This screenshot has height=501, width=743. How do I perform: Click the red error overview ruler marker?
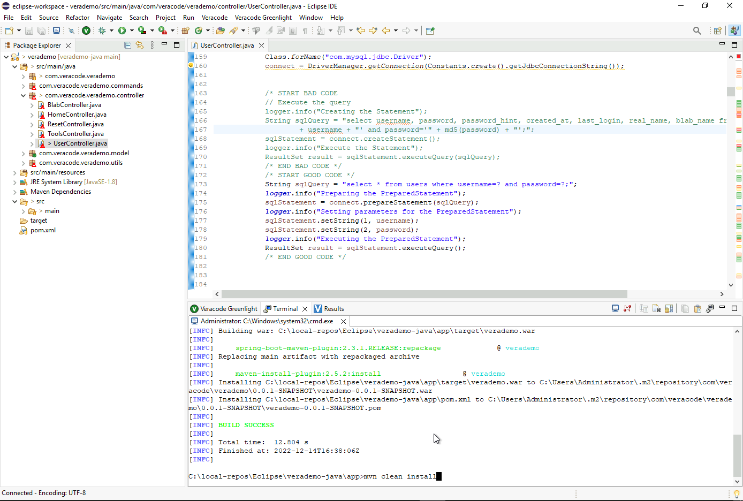point(739,56)
